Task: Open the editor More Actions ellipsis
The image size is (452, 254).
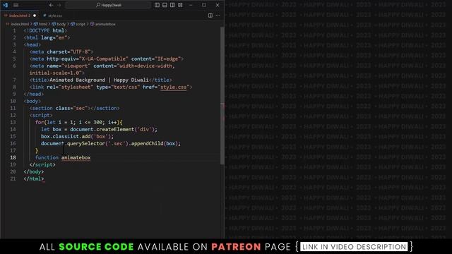Action: pos(218,16)
